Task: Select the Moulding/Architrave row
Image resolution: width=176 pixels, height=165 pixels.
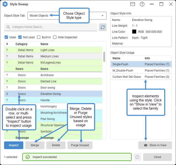Action: (53, 113)
